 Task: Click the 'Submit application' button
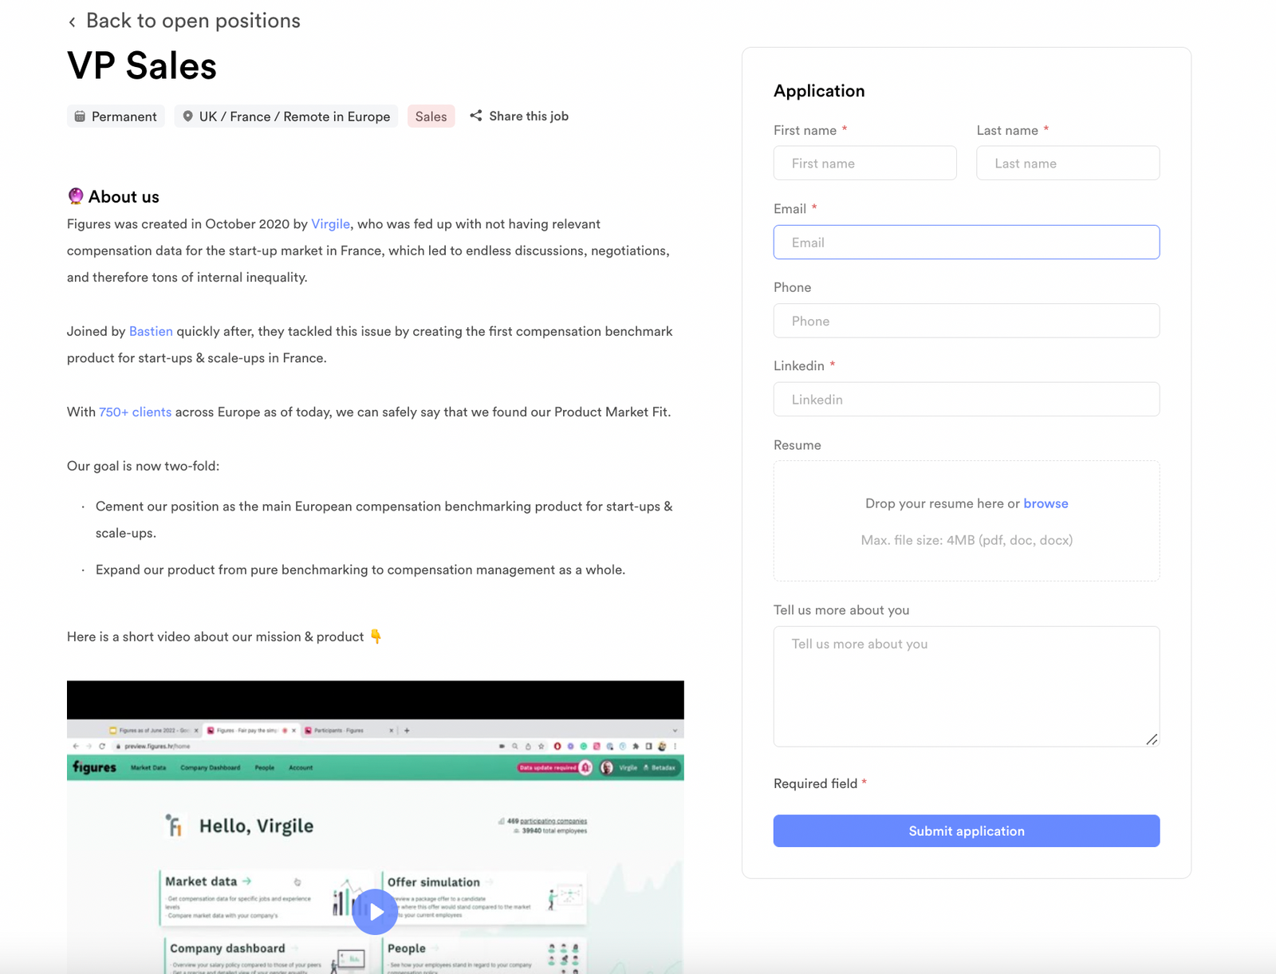966,830
